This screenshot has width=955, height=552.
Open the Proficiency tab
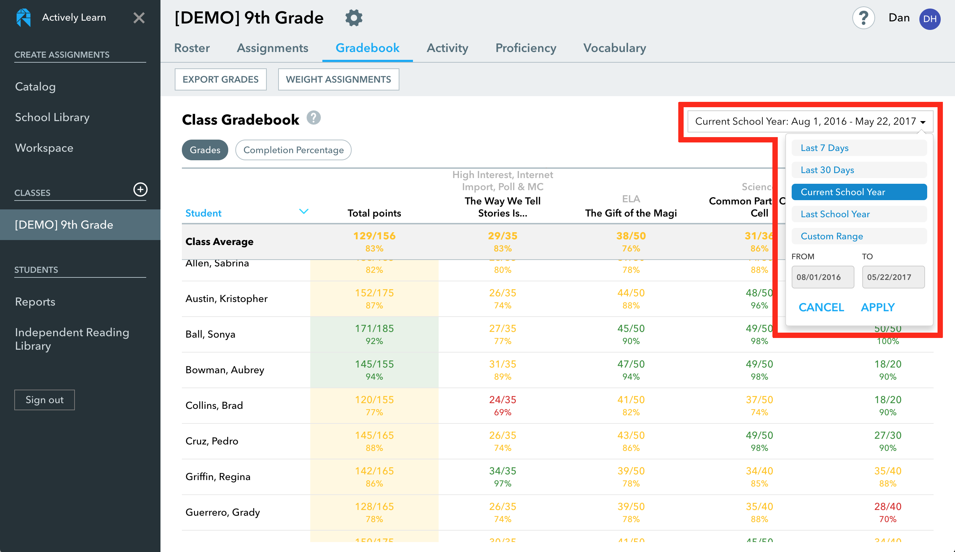(526, 48)
